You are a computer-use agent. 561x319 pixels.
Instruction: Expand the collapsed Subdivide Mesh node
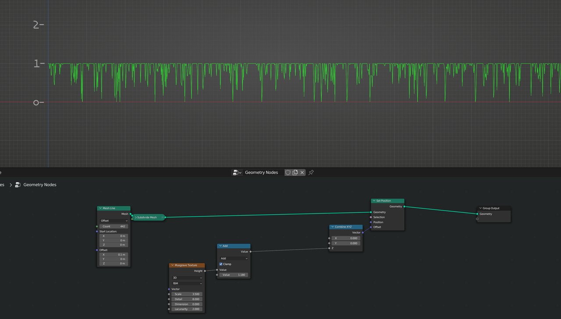(x=136, y=217)
